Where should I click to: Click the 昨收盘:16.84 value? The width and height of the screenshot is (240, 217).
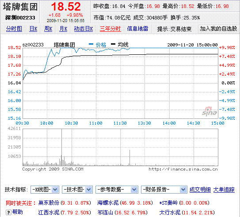click(x=109, y=6)
